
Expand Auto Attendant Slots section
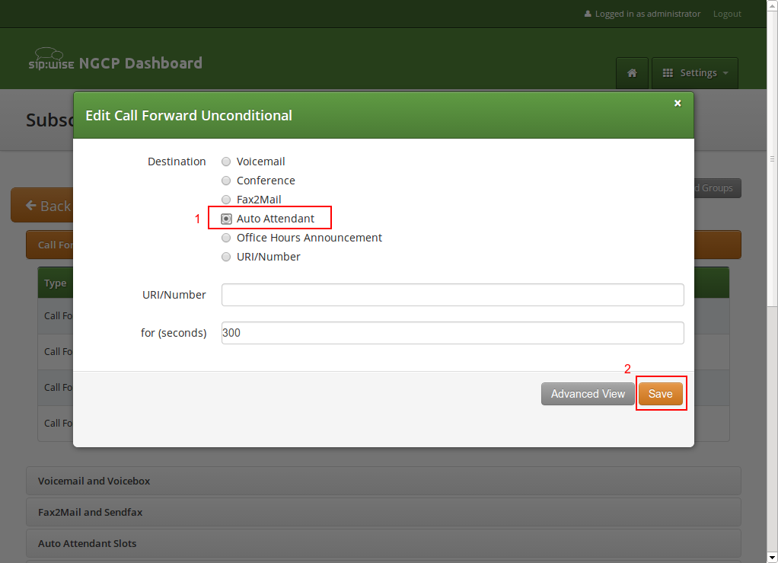click(384, 544)
